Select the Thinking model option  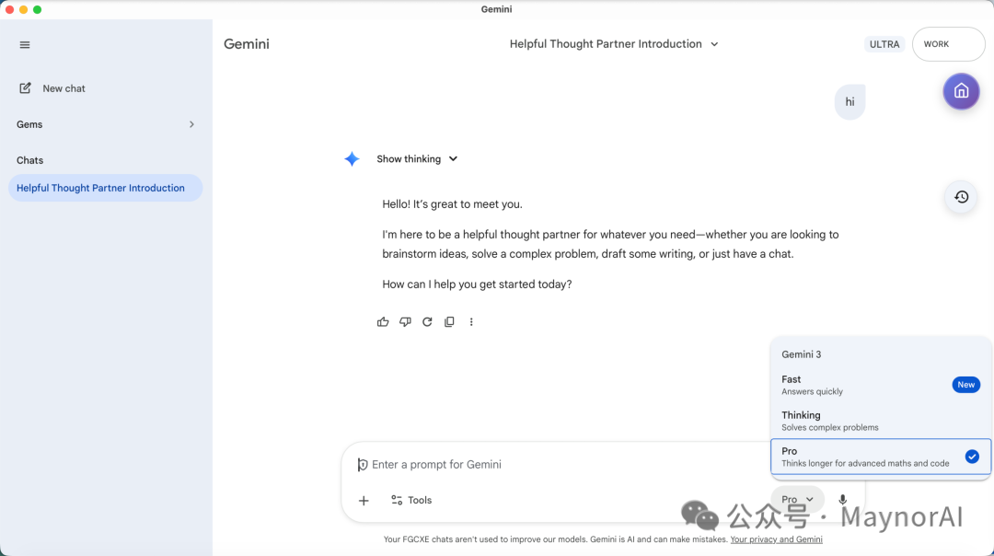point(881,421)
